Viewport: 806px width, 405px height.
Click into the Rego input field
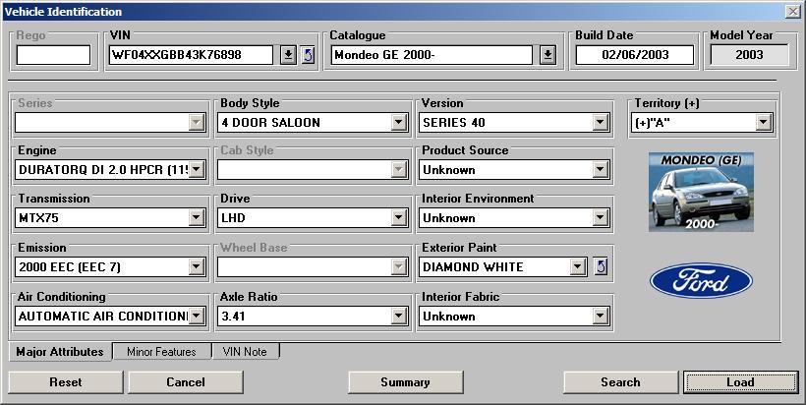pos(53,55)
